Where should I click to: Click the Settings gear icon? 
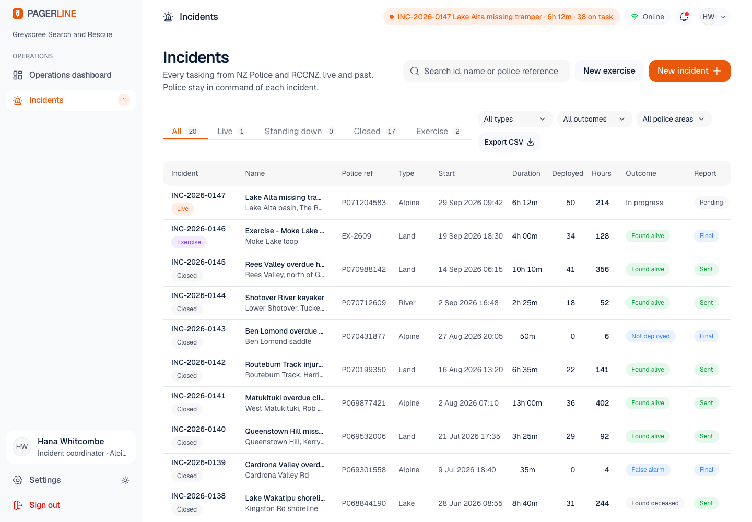coord(18,480)
